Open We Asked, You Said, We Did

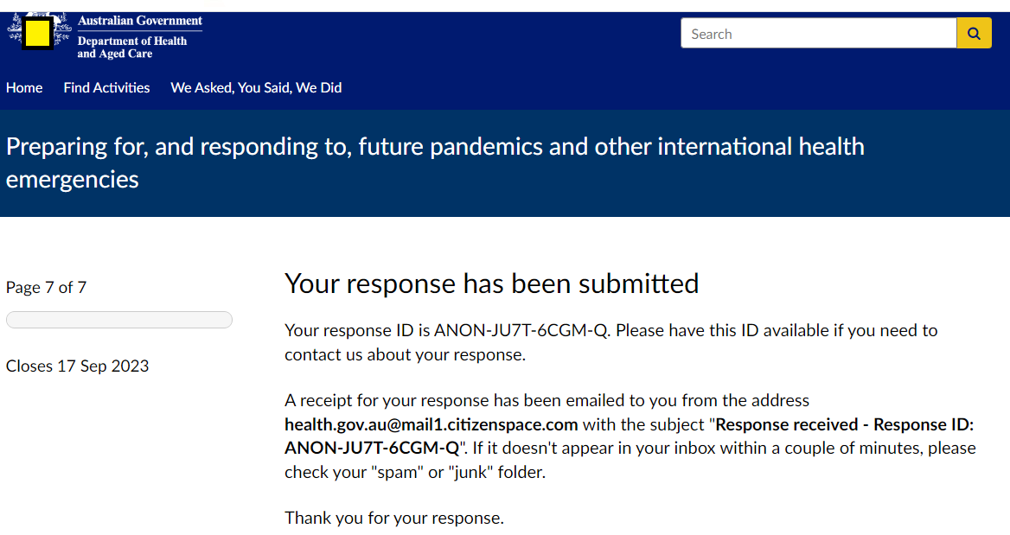point(256,87)
